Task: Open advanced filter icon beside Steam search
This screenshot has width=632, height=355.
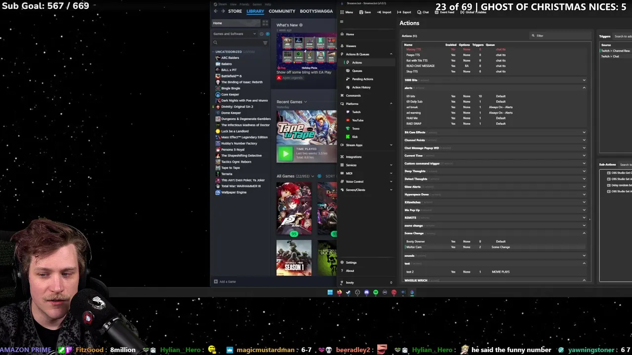Action: pyautogui.click(x=265, y=42)
